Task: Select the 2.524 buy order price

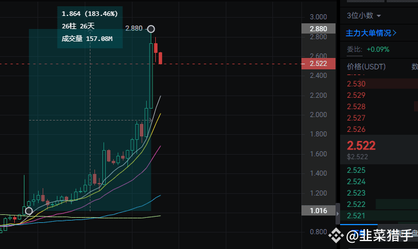Action: 356,181
